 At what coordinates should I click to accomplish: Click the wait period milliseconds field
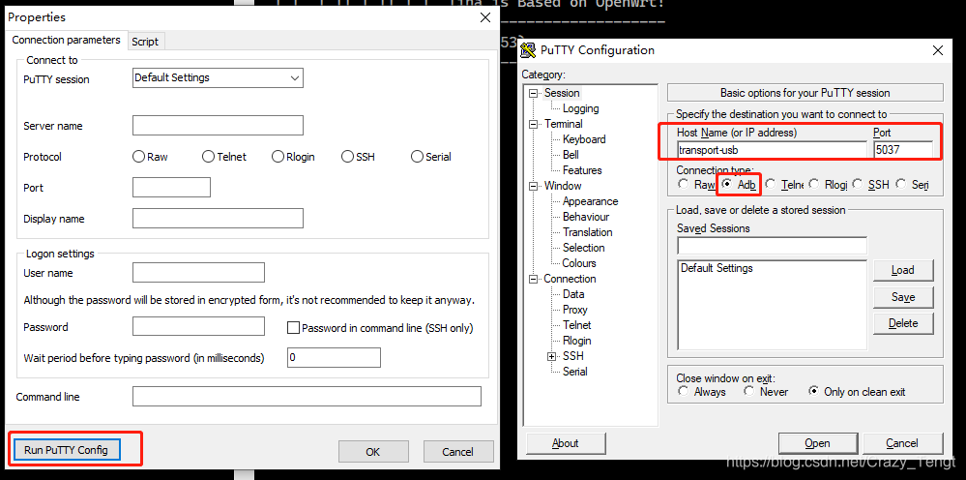(x=334, y=357)
